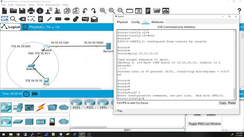
Task: Open the File menu
Action: pos(3,5)
